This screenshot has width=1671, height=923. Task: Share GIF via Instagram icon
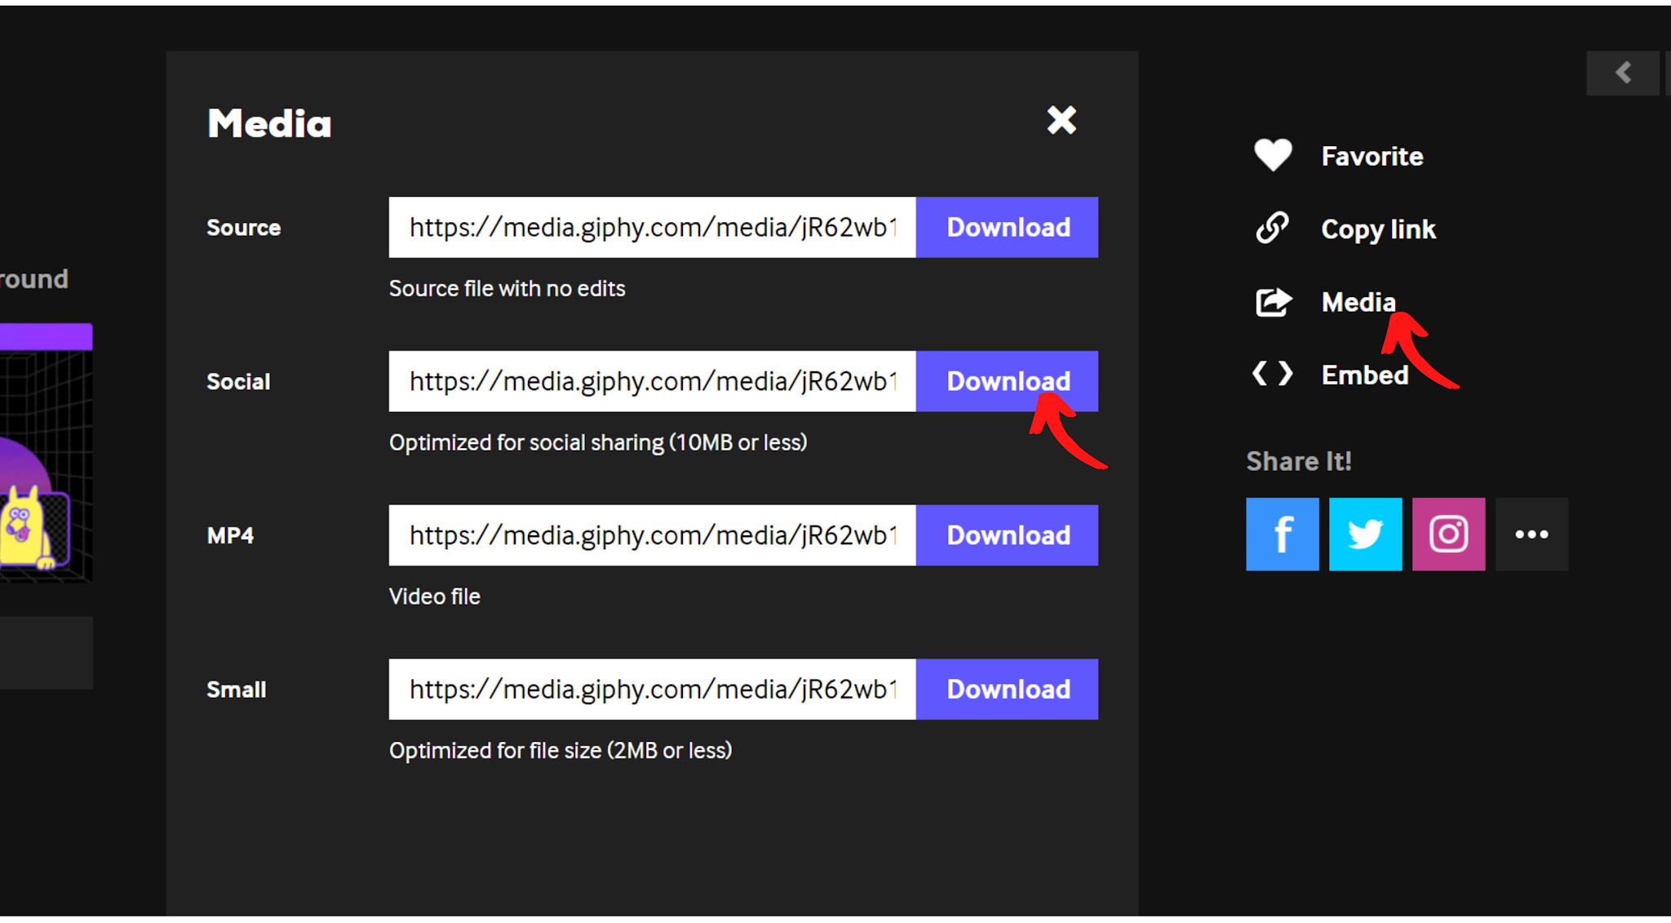tap(1448, 534)
